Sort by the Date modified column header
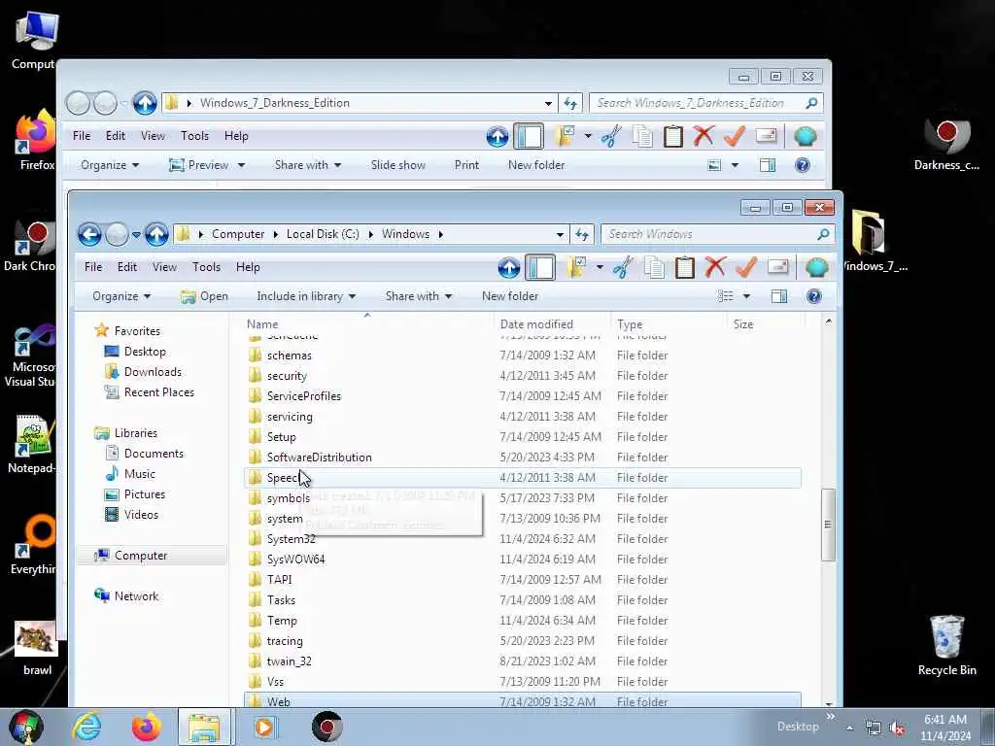 pyautogui.click(x=536, y=324)
